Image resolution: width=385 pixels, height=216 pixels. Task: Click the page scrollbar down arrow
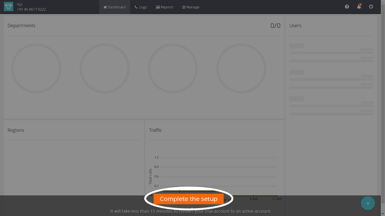click(382, 214)
